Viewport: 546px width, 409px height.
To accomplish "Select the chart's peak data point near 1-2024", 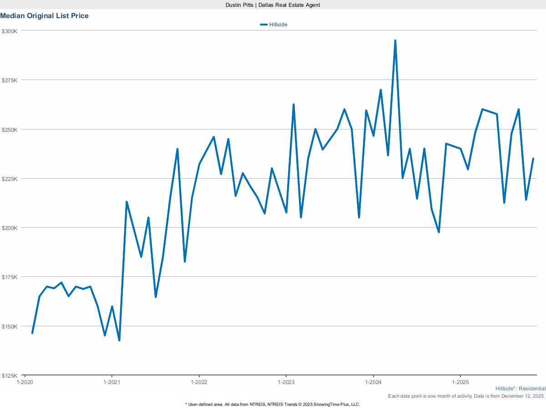I will [395, 40].
